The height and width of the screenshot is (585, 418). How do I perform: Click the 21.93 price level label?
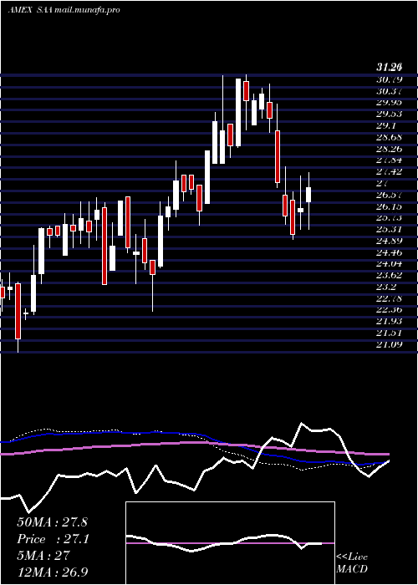pyautogui.click(x=389, y=322)
